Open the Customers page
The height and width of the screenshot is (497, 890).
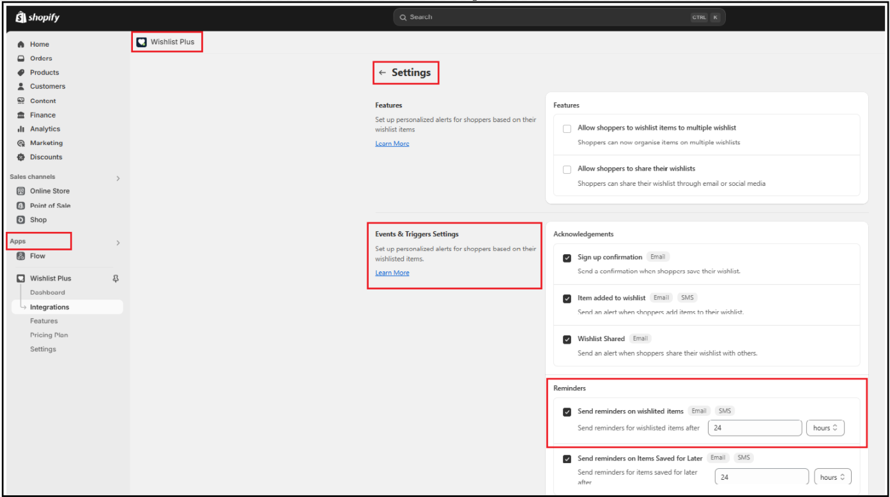(x=47, y=86)
